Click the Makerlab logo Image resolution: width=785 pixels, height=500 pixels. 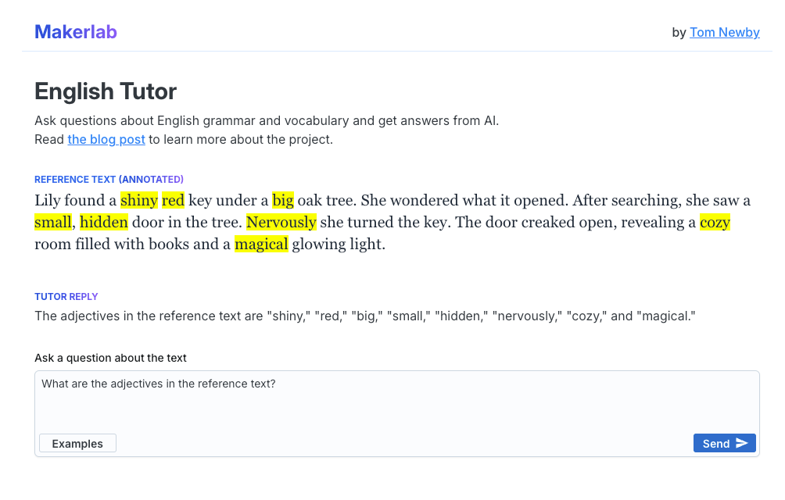(x=76, y=32)
